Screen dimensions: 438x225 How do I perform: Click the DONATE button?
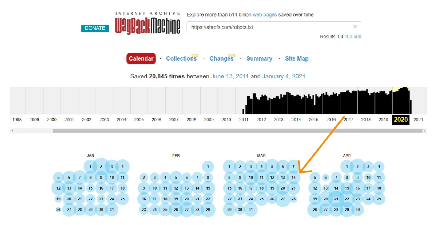click(95, 28)
